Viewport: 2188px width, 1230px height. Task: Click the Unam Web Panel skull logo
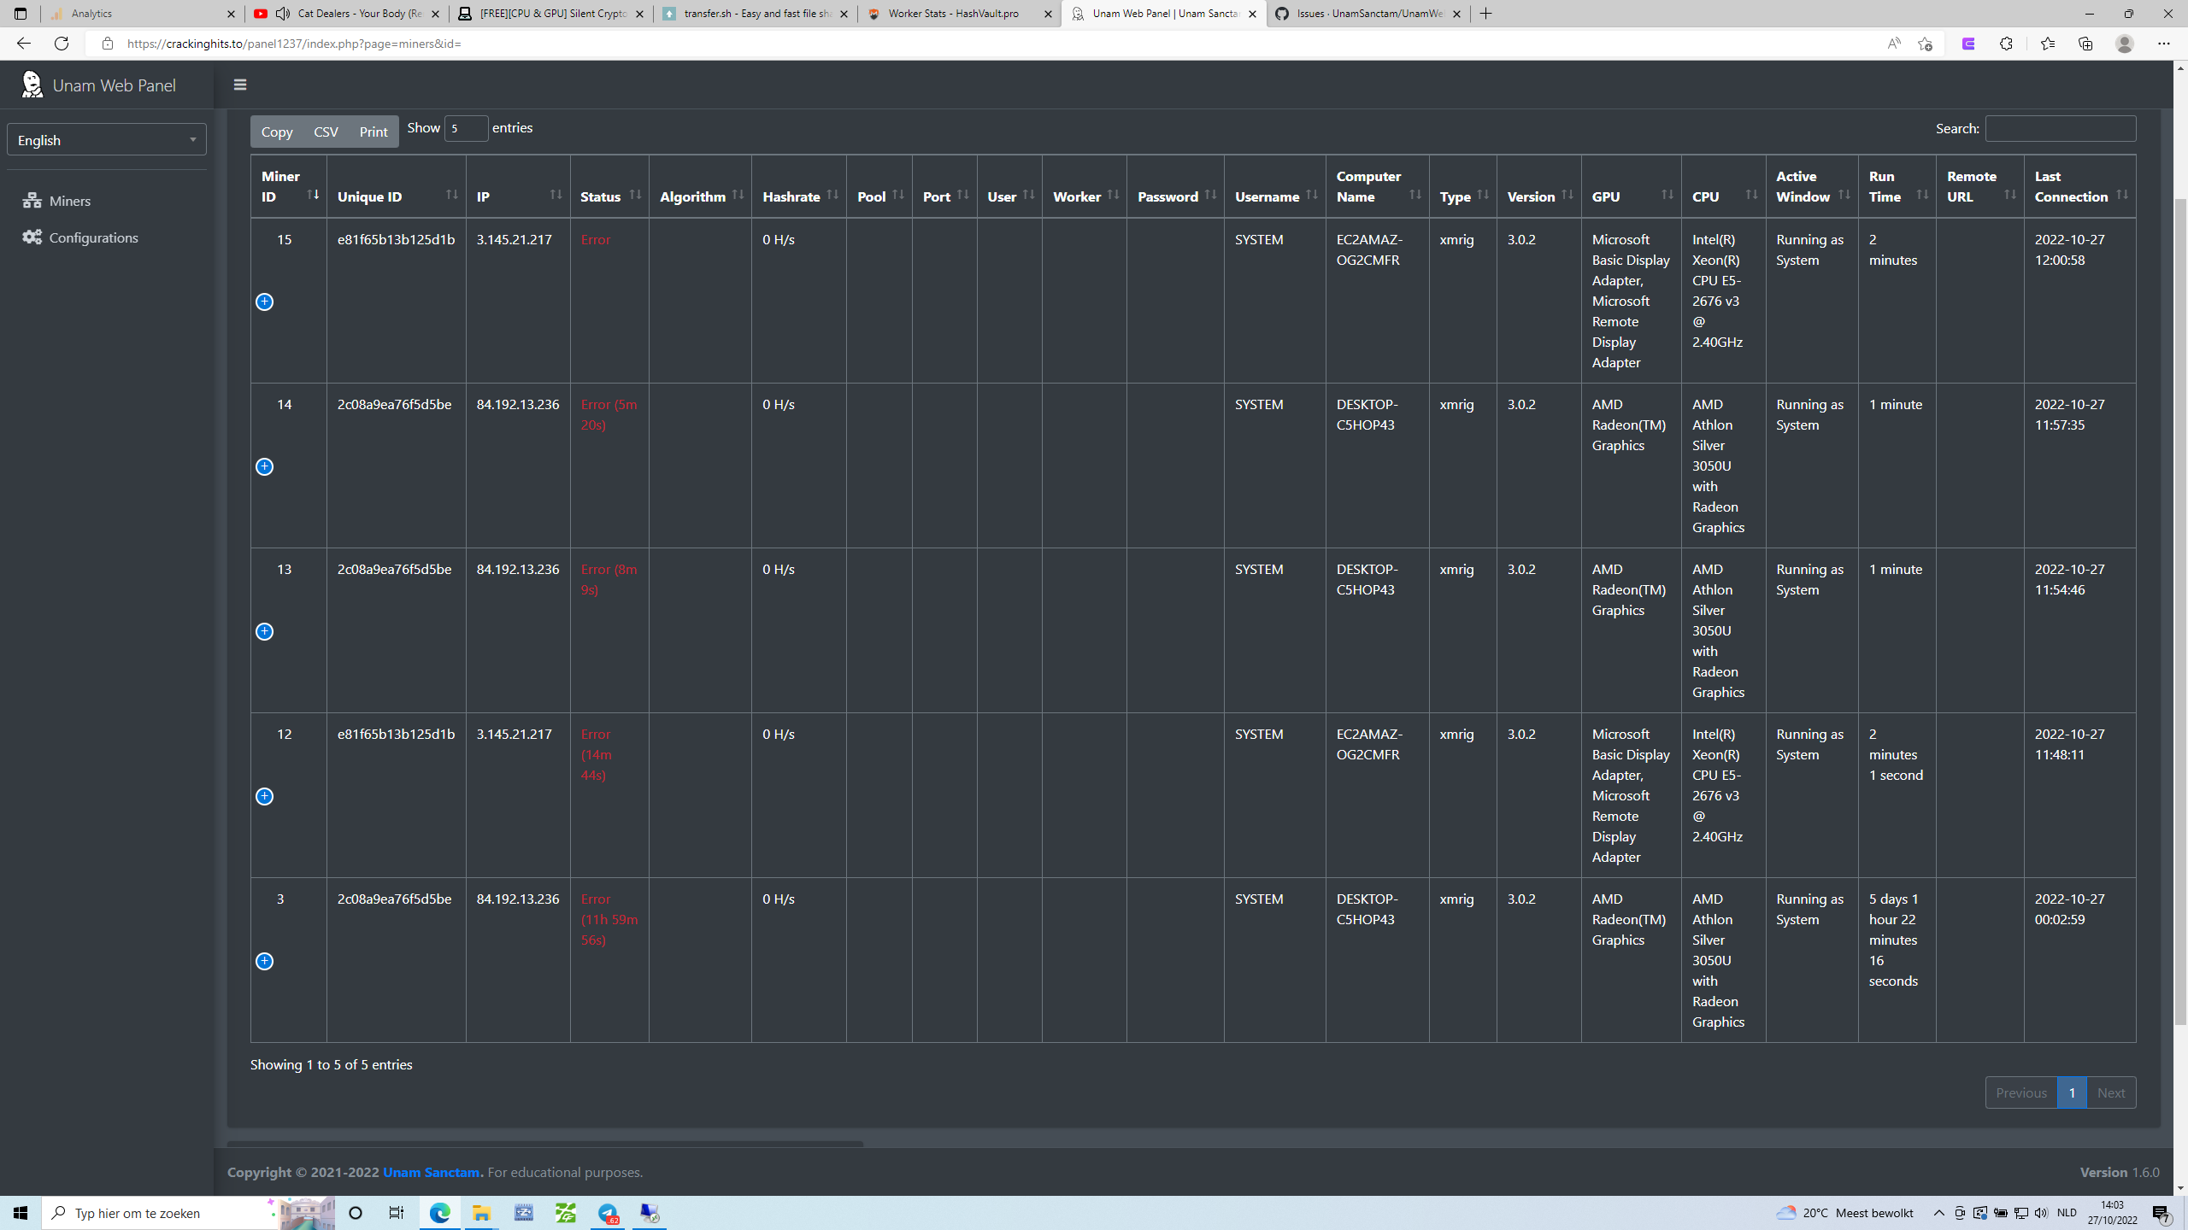point(32,85)
